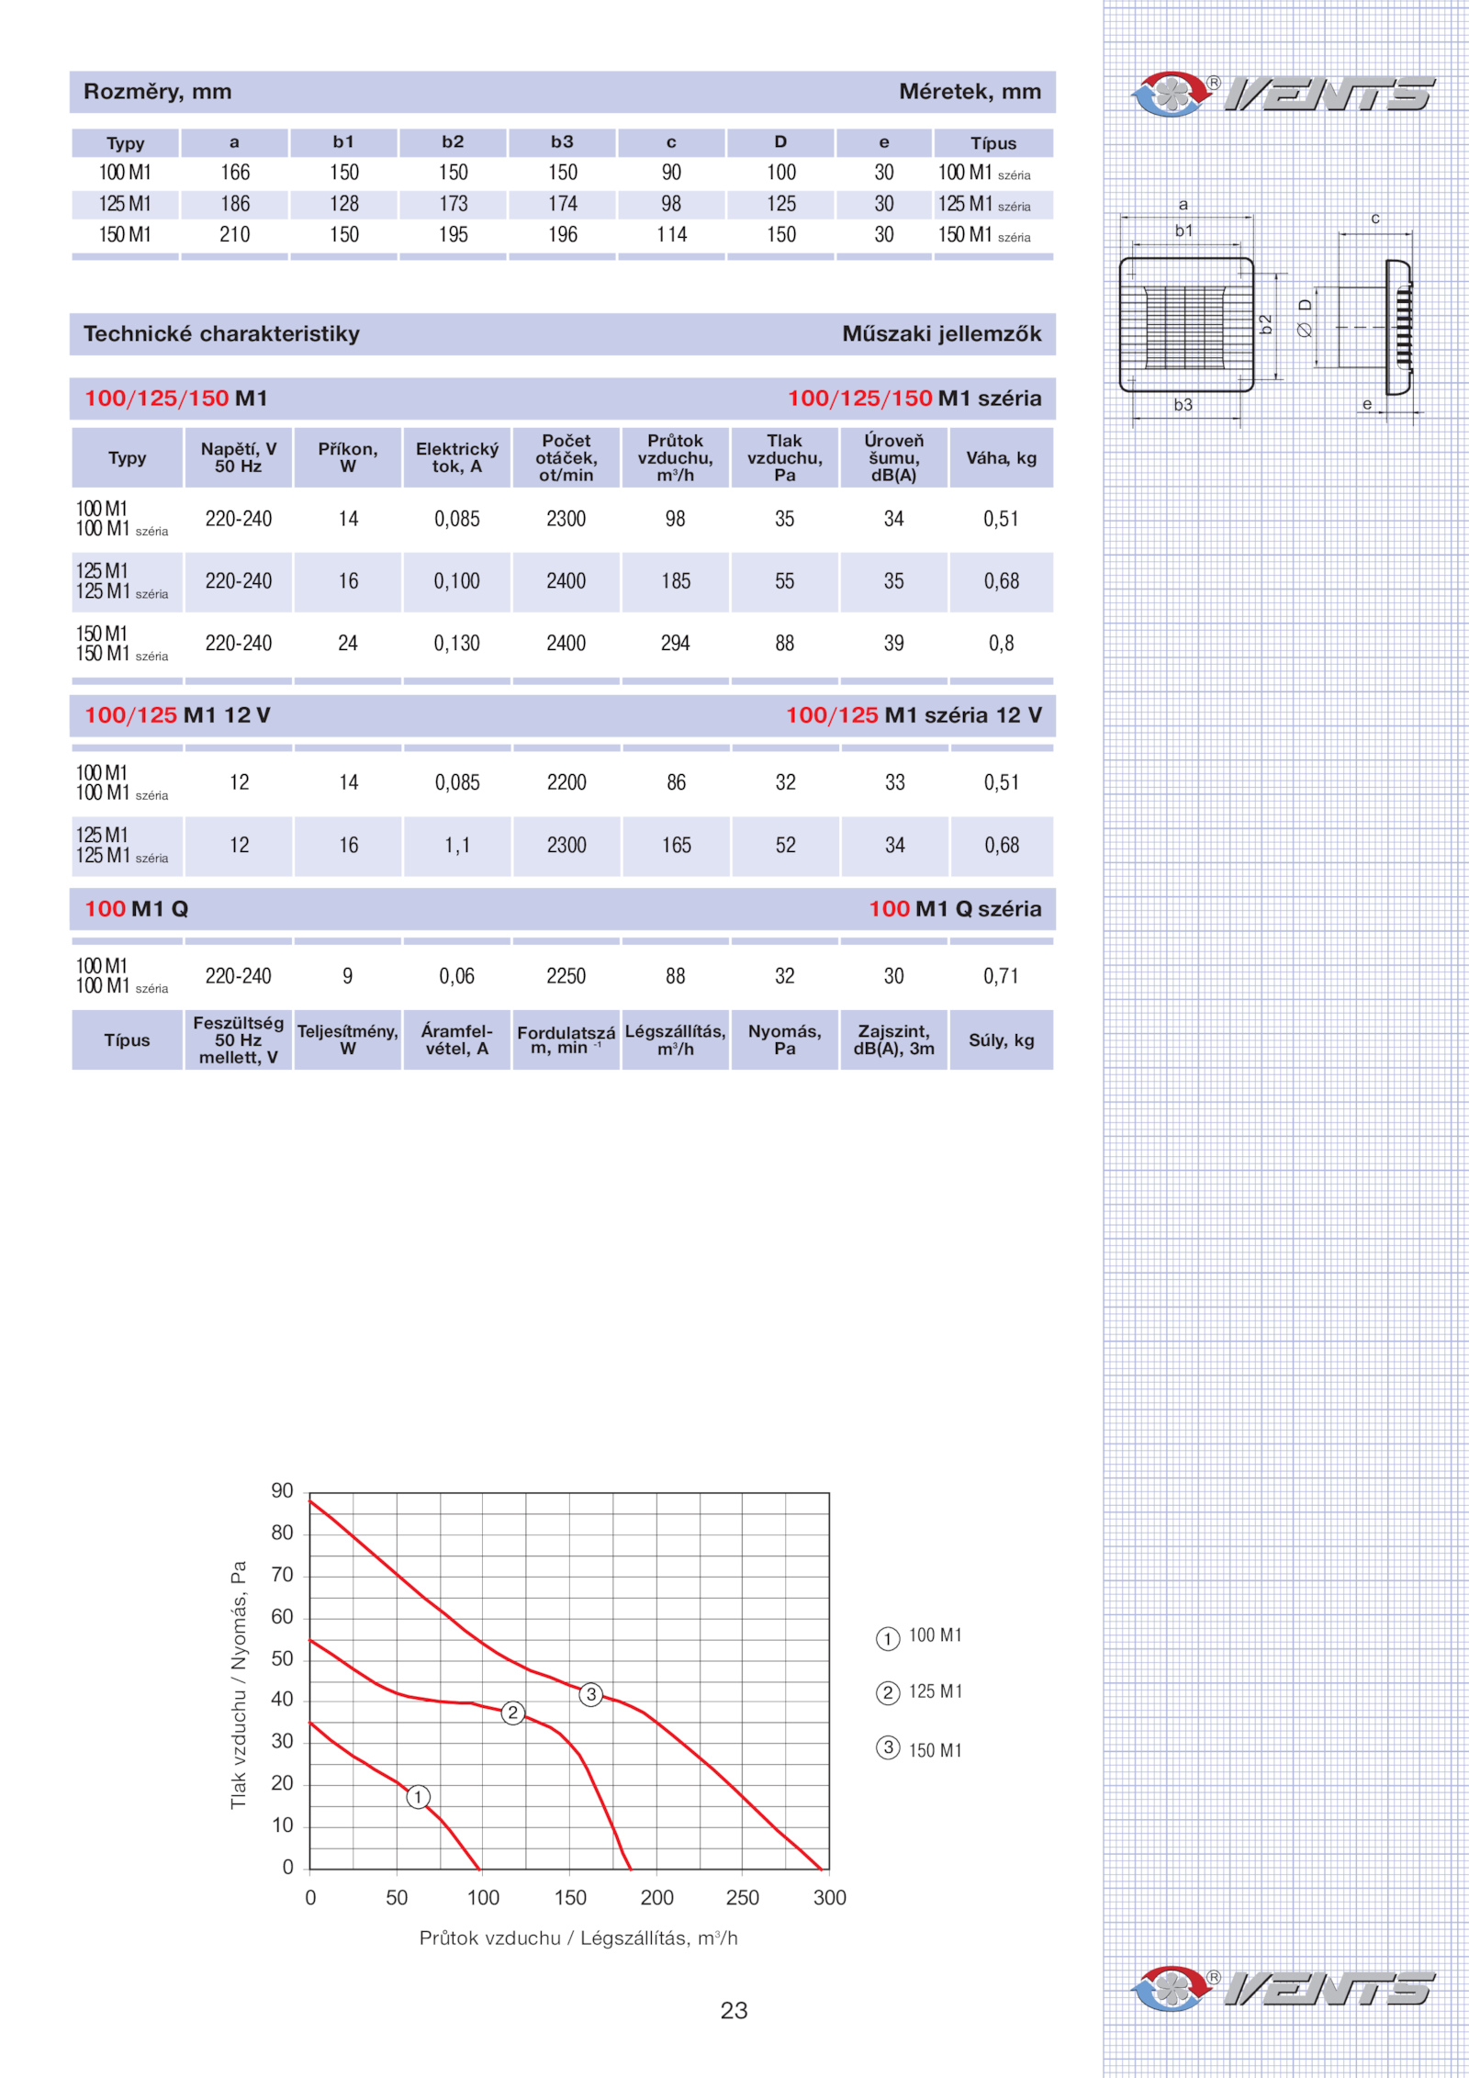
Task: Click the 'Típus' header in dimensions table
Action: point(993,143)
